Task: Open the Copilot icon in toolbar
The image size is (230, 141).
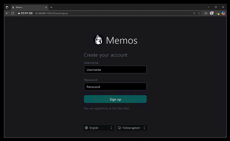Action: point(223,13)
